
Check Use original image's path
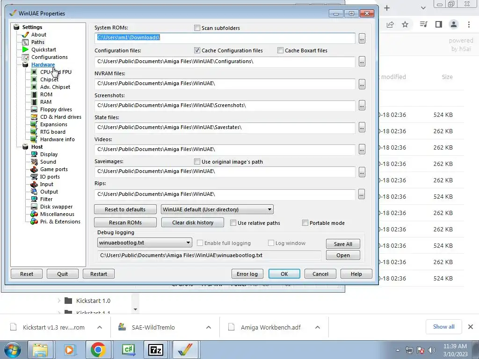pyautogui.click(x=197, y=161)
